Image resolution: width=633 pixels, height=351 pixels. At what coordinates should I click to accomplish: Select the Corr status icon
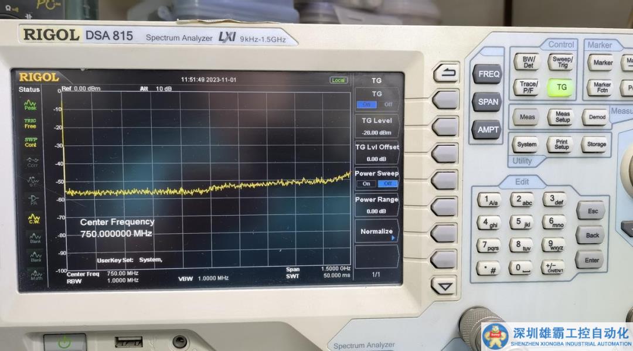pos(32,162)
